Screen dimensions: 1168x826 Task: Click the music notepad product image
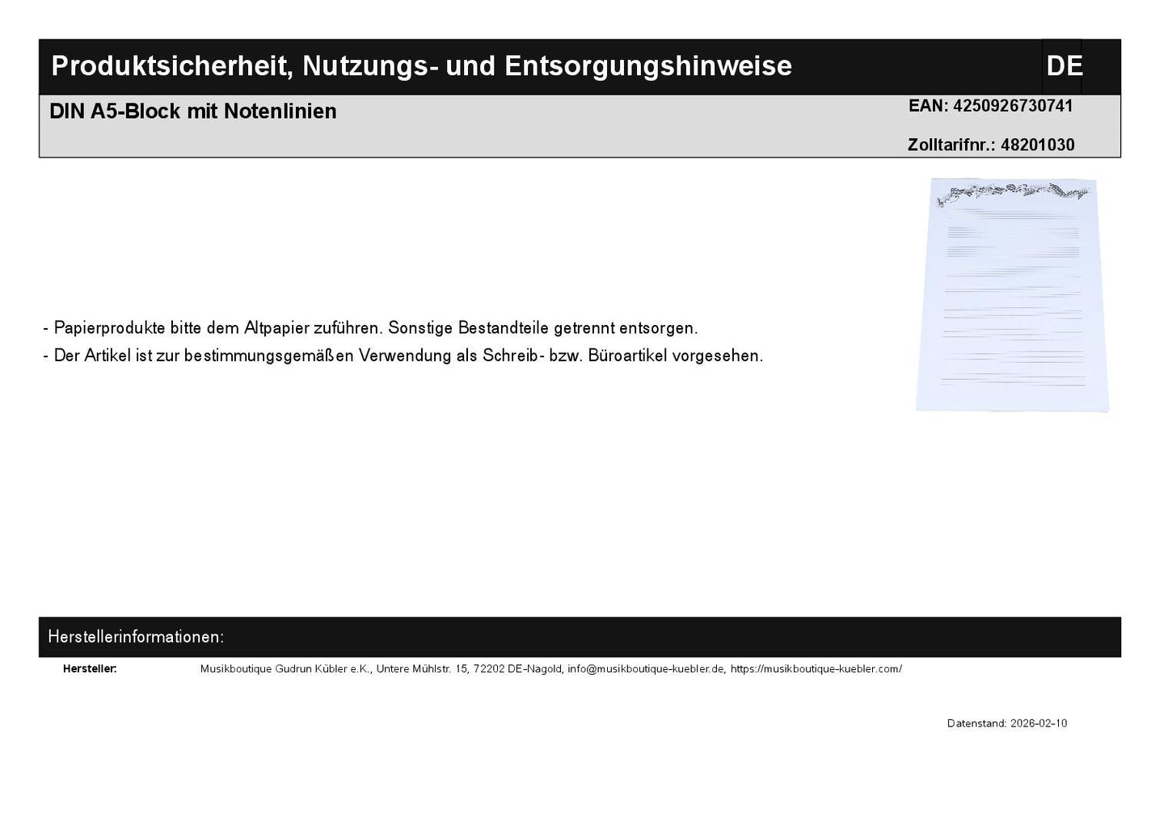[x=1013, y=294]
